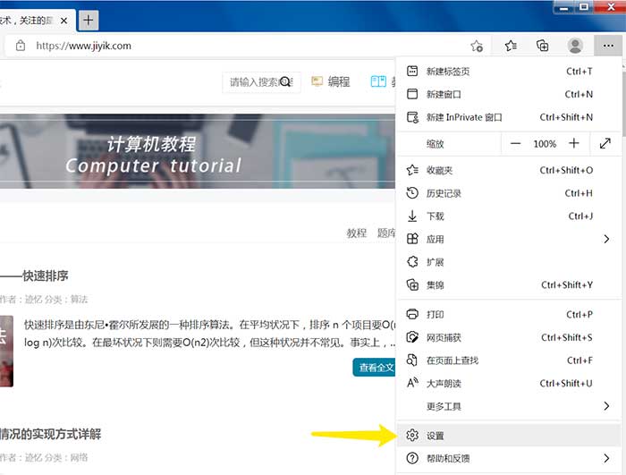Click the collections icon in menu
The image size is (626, 475).
(412, 284)
